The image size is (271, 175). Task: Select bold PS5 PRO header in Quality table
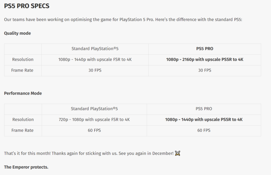tap(205, 49)
